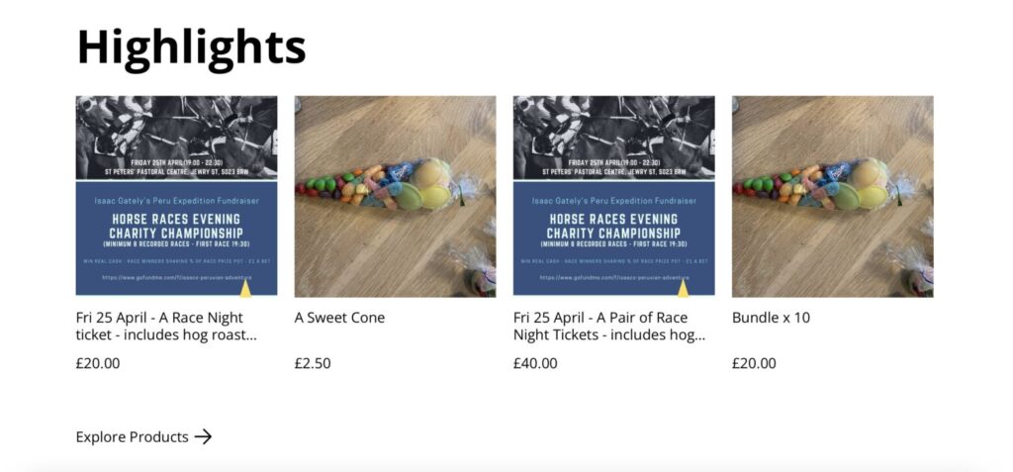This screenshot has width=1013, height=472.
Task: Open the Pair of Race Night Tickets poster
Action: point(613,197)
